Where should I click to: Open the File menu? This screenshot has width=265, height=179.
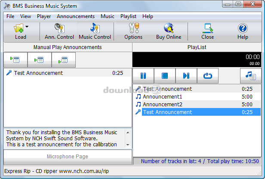coord(10,16)
